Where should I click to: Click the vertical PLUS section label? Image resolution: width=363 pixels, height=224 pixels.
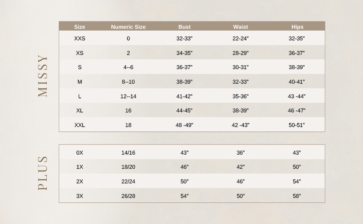[x=43, y=173]
